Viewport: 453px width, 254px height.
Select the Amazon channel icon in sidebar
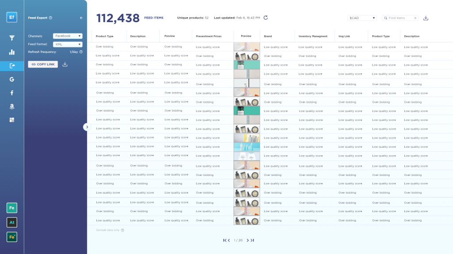pos(12,106)
